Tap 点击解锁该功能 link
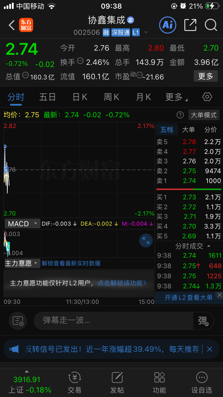 point(122,283)
